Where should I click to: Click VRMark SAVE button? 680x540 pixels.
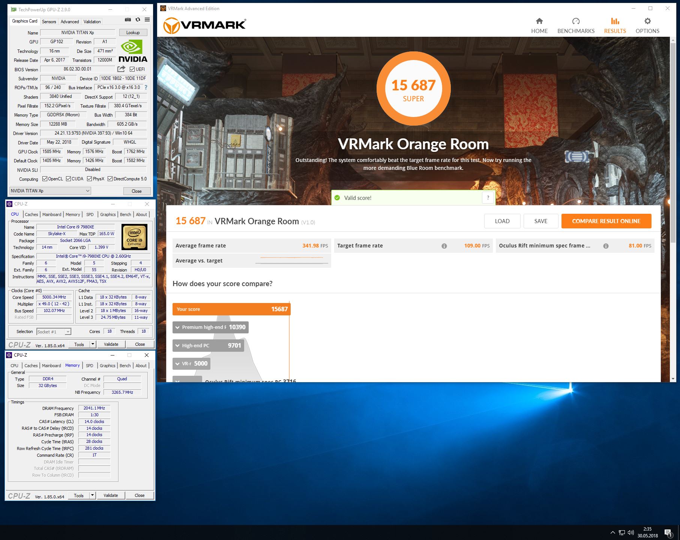pos(540,221)
